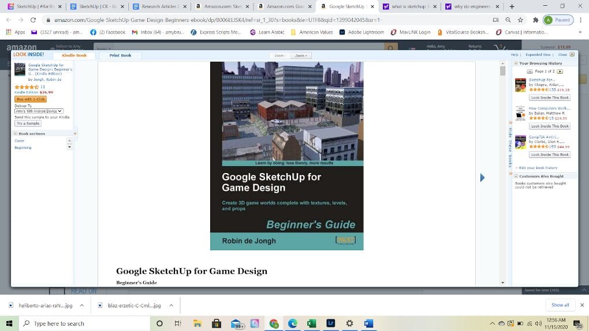This screenshot has width=589, height=331.
Task: Open Look Inside for SketchUp For... book
Action: [x=550, y=97]
